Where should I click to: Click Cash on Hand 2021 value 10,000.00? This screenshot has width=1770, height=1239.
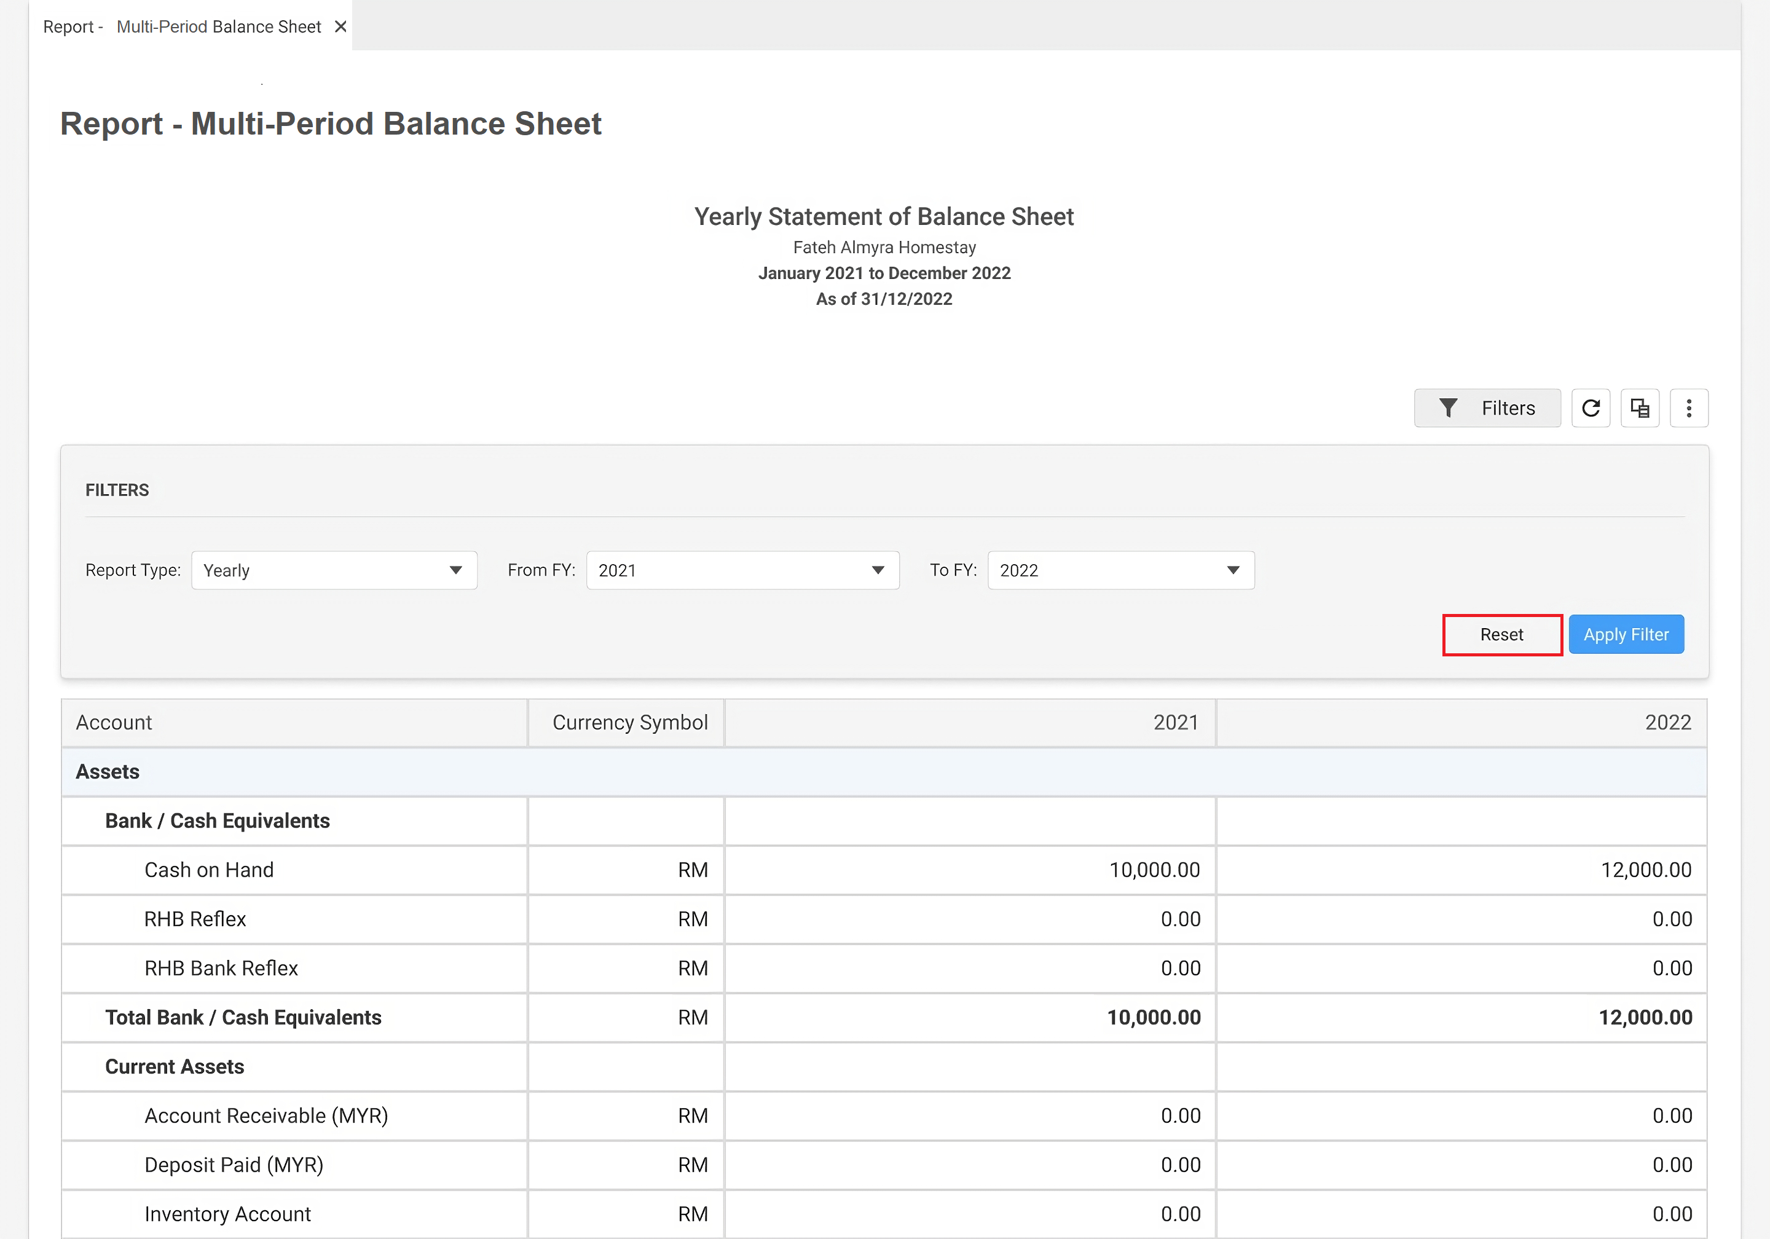coord(1154,870)
